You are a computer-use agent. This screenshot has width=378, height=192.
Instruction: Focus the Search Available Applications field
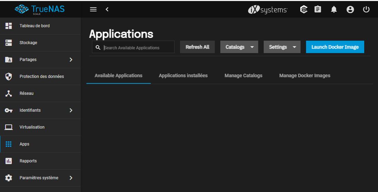point(133,47)
